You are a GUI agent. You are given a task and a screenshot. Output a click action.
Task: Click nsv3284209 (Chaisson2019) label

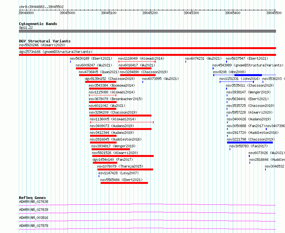tap(113, 112)
